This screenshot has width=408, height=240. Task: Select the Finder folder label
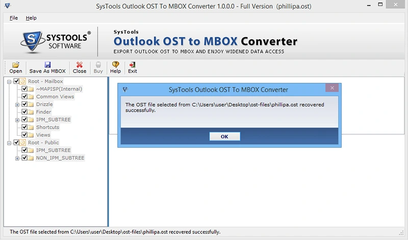[43, 112]
